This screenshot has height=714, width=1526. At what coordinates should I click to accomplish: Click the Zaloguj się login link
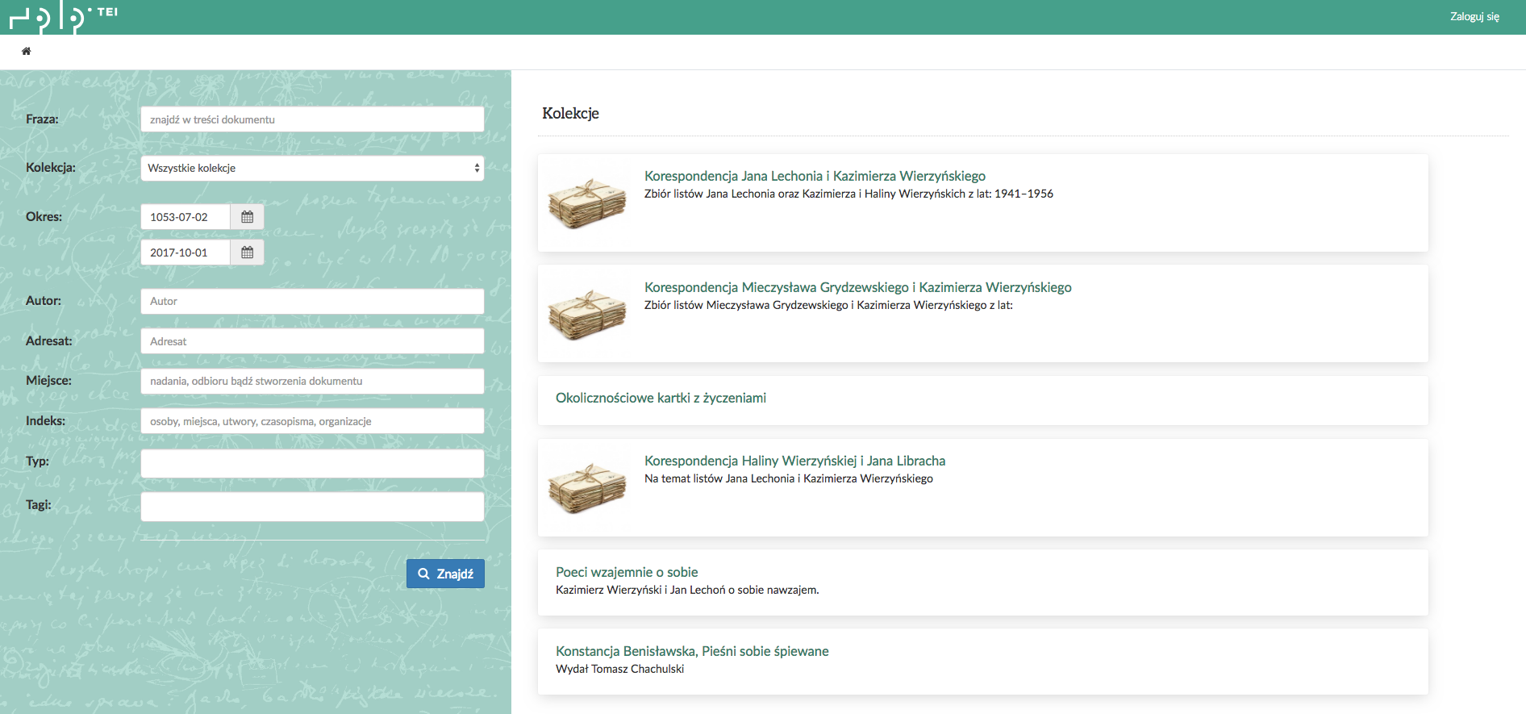pos(1474,17)
